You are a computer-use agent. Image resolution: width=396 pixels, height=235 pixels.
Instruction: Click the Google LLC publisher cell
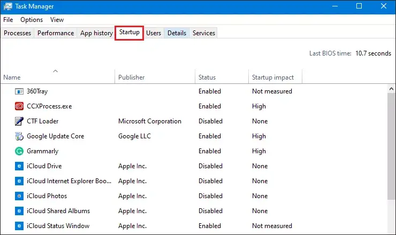click(x=134, y=136)
